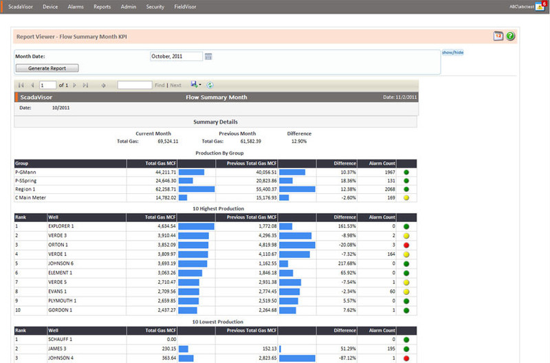Toggle the parameters panel with show/hide
Viewport: 550px width, 363px height.
(x=452, y=52)
